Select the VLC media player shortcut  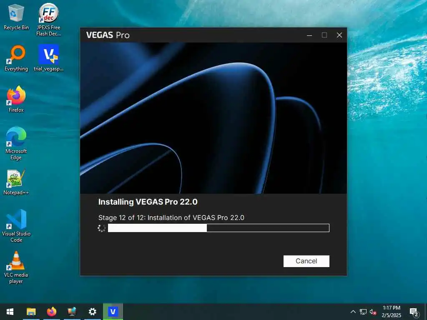pyautogui.click(x=16, y=267)
